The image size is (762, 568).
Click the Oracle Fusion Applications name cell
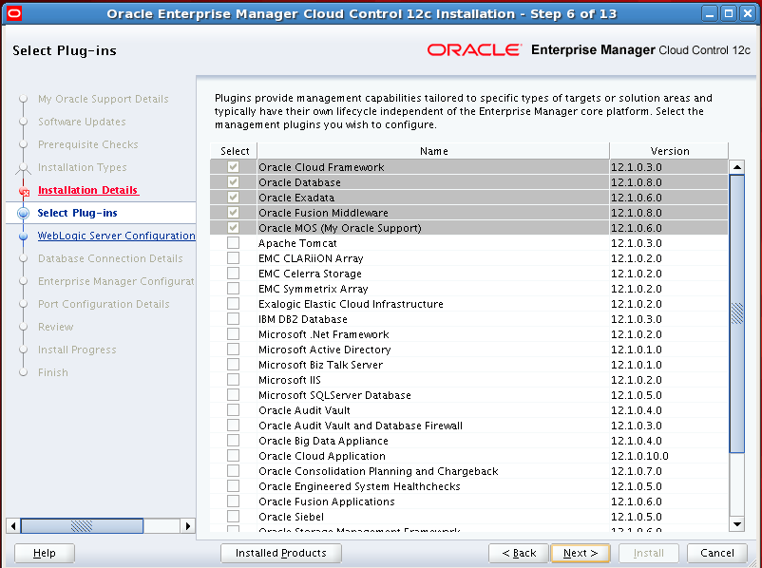[x=433, y=502]
